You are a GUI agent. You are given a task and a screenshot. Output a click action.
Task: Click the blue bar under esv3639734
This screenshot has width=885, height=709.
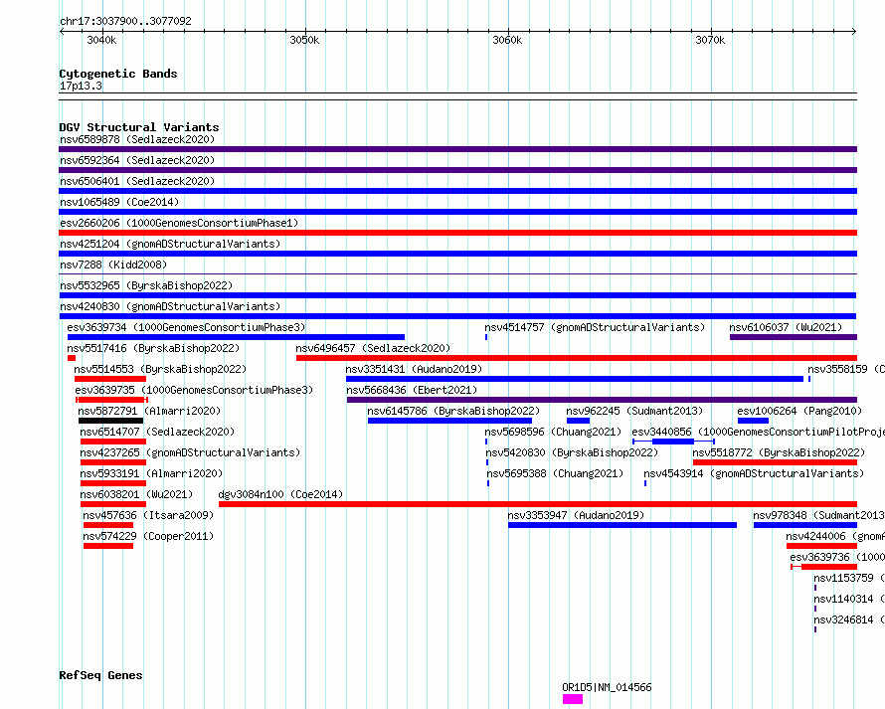(236, 337)
